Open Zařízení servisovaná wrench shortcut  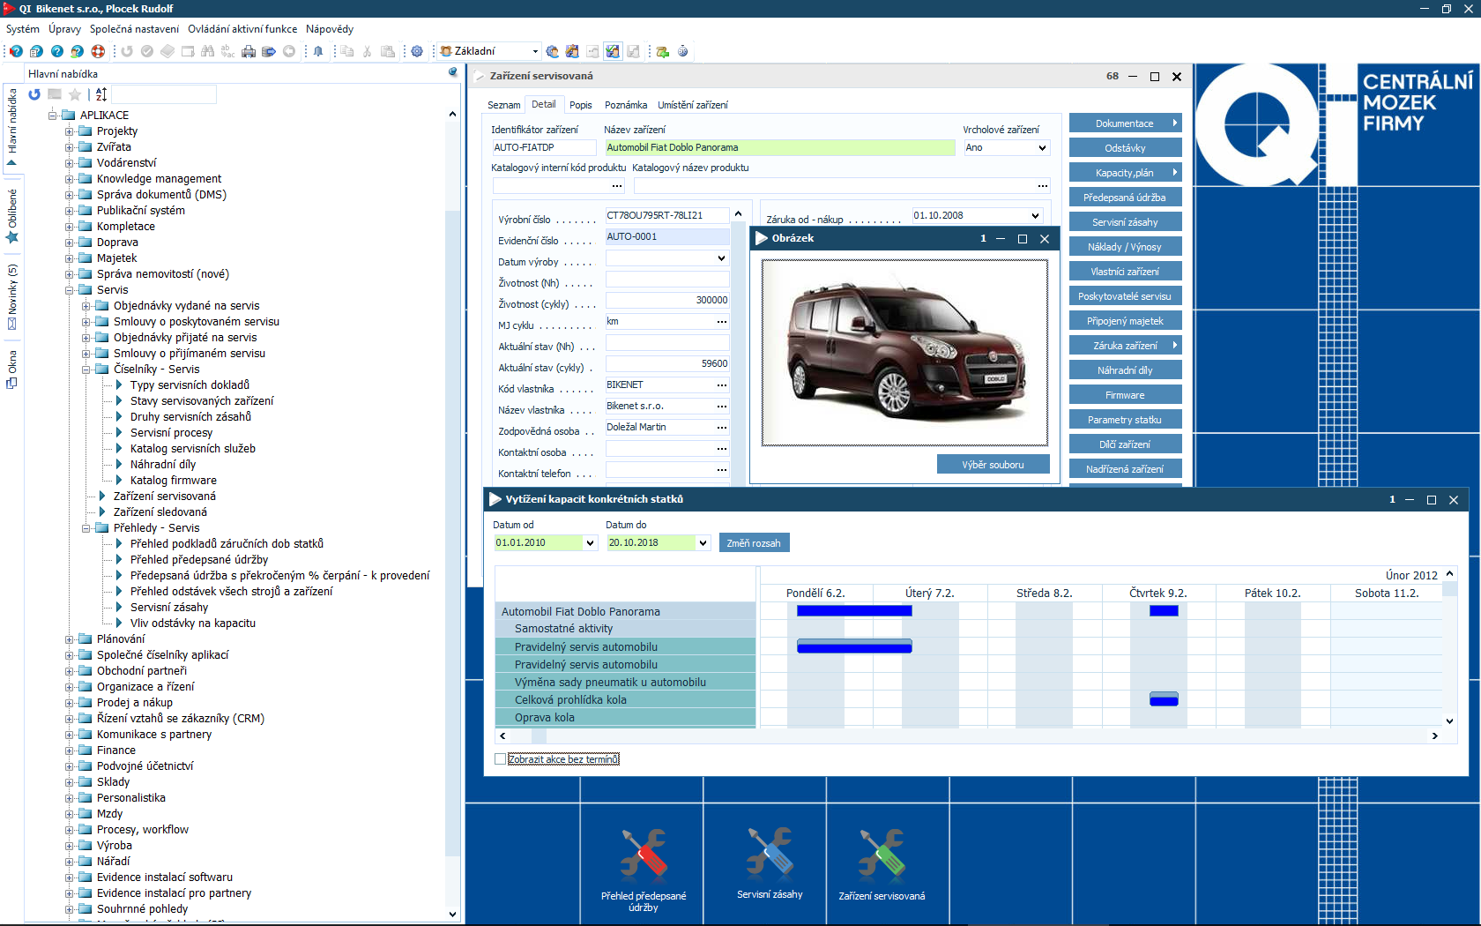(x=882, y=855)
